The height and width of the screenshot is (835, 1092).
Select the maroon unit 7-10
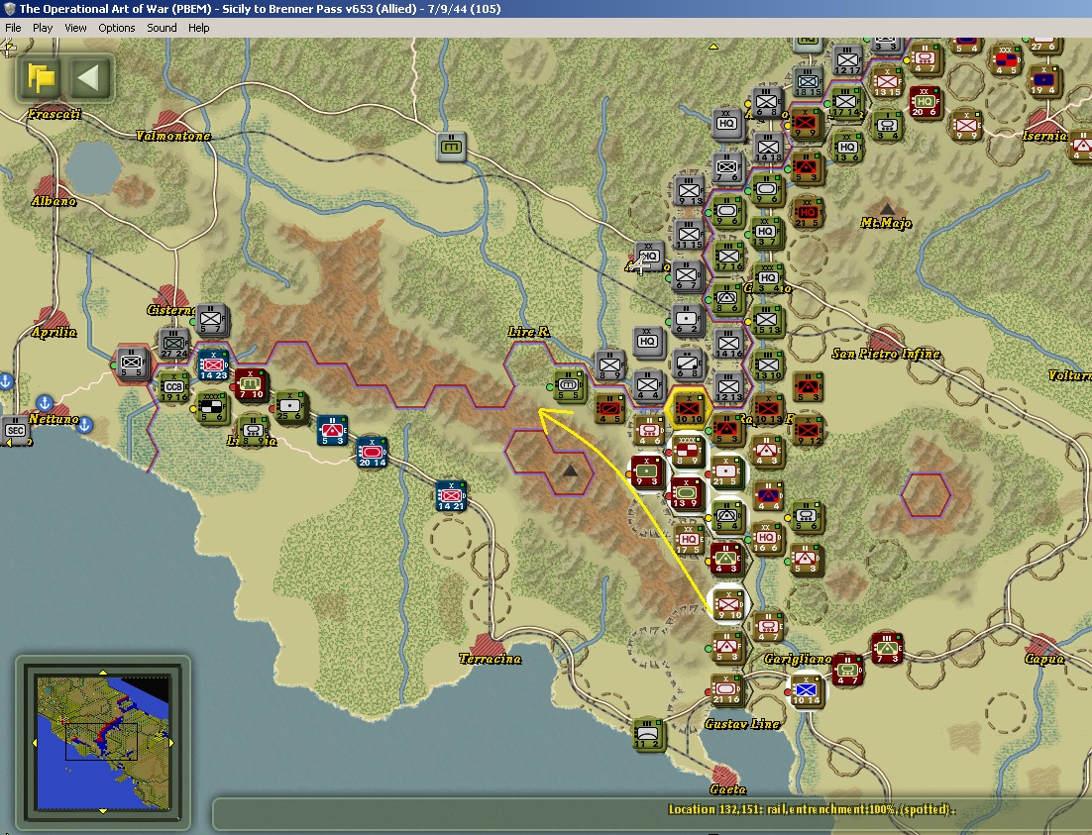pyautogui.click(x=252, y=385)
